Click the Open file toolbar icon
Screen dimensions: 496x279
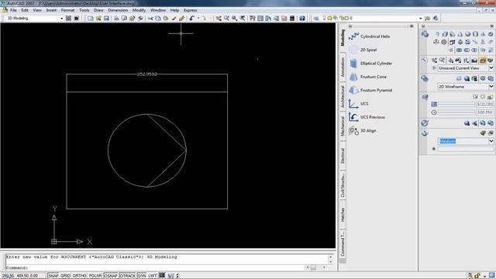98,19
